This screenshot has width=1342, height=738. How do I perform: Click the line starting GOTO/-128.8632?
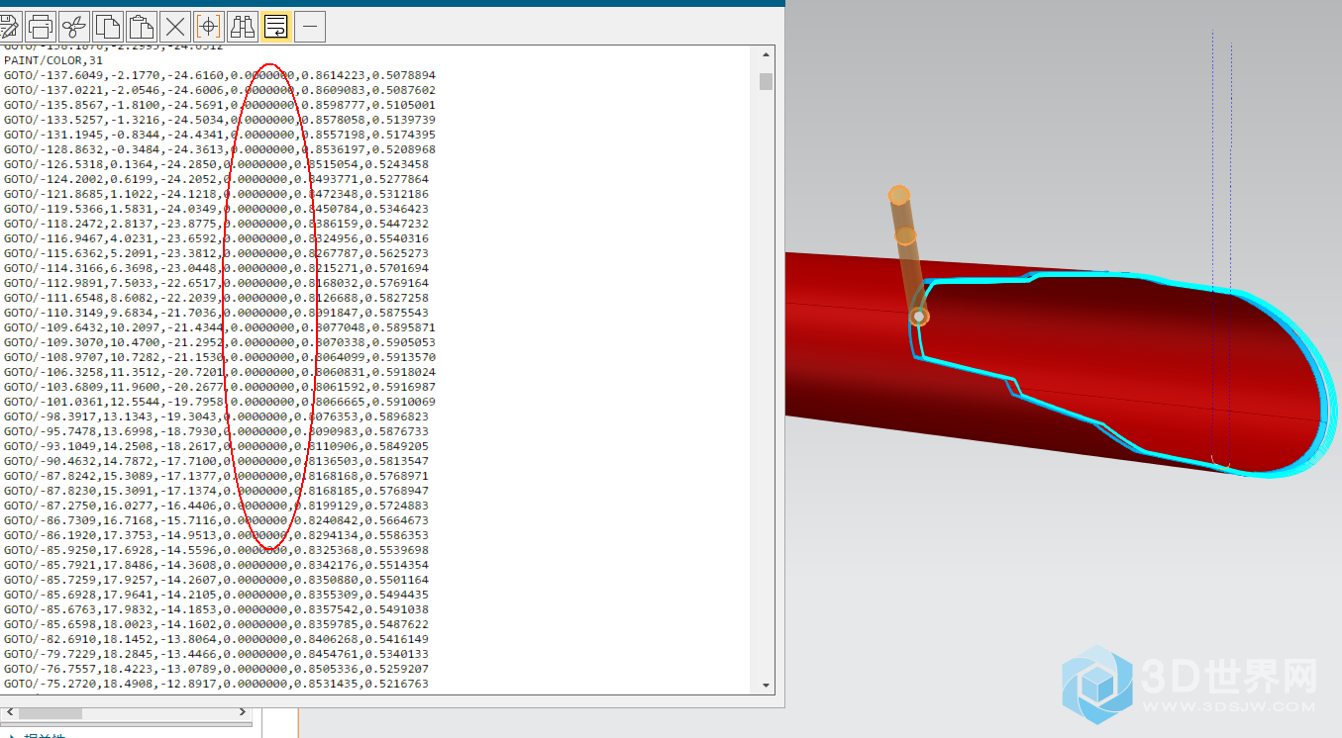click(x=220, y=149)
